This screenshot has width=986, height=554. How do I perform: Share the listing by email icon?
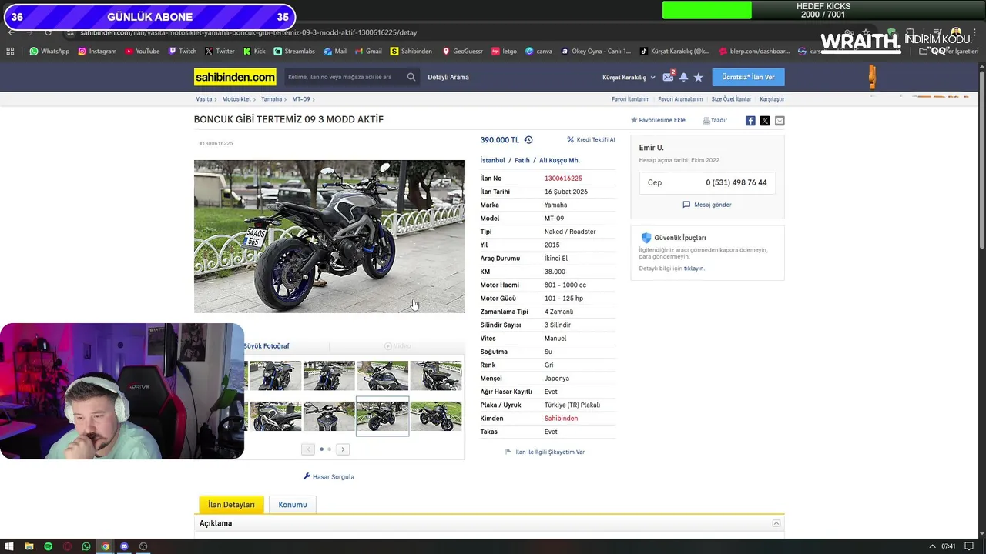[780, 121]
